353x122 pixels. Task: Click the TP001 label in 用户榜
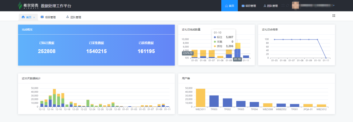[294, 109]
